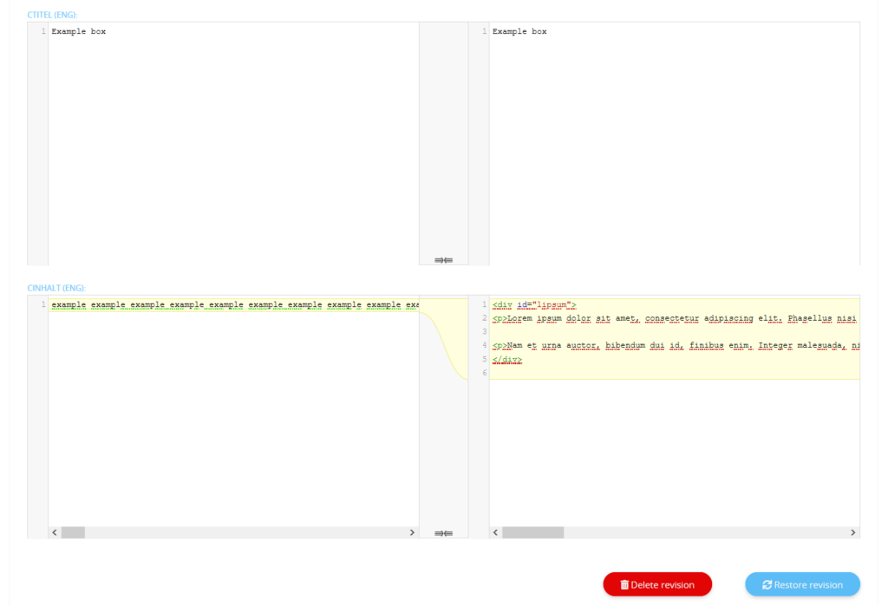The image size is (888, 606).
Task: Click left scroll arrow in right CINHALT pane
Action: (495, 532)
